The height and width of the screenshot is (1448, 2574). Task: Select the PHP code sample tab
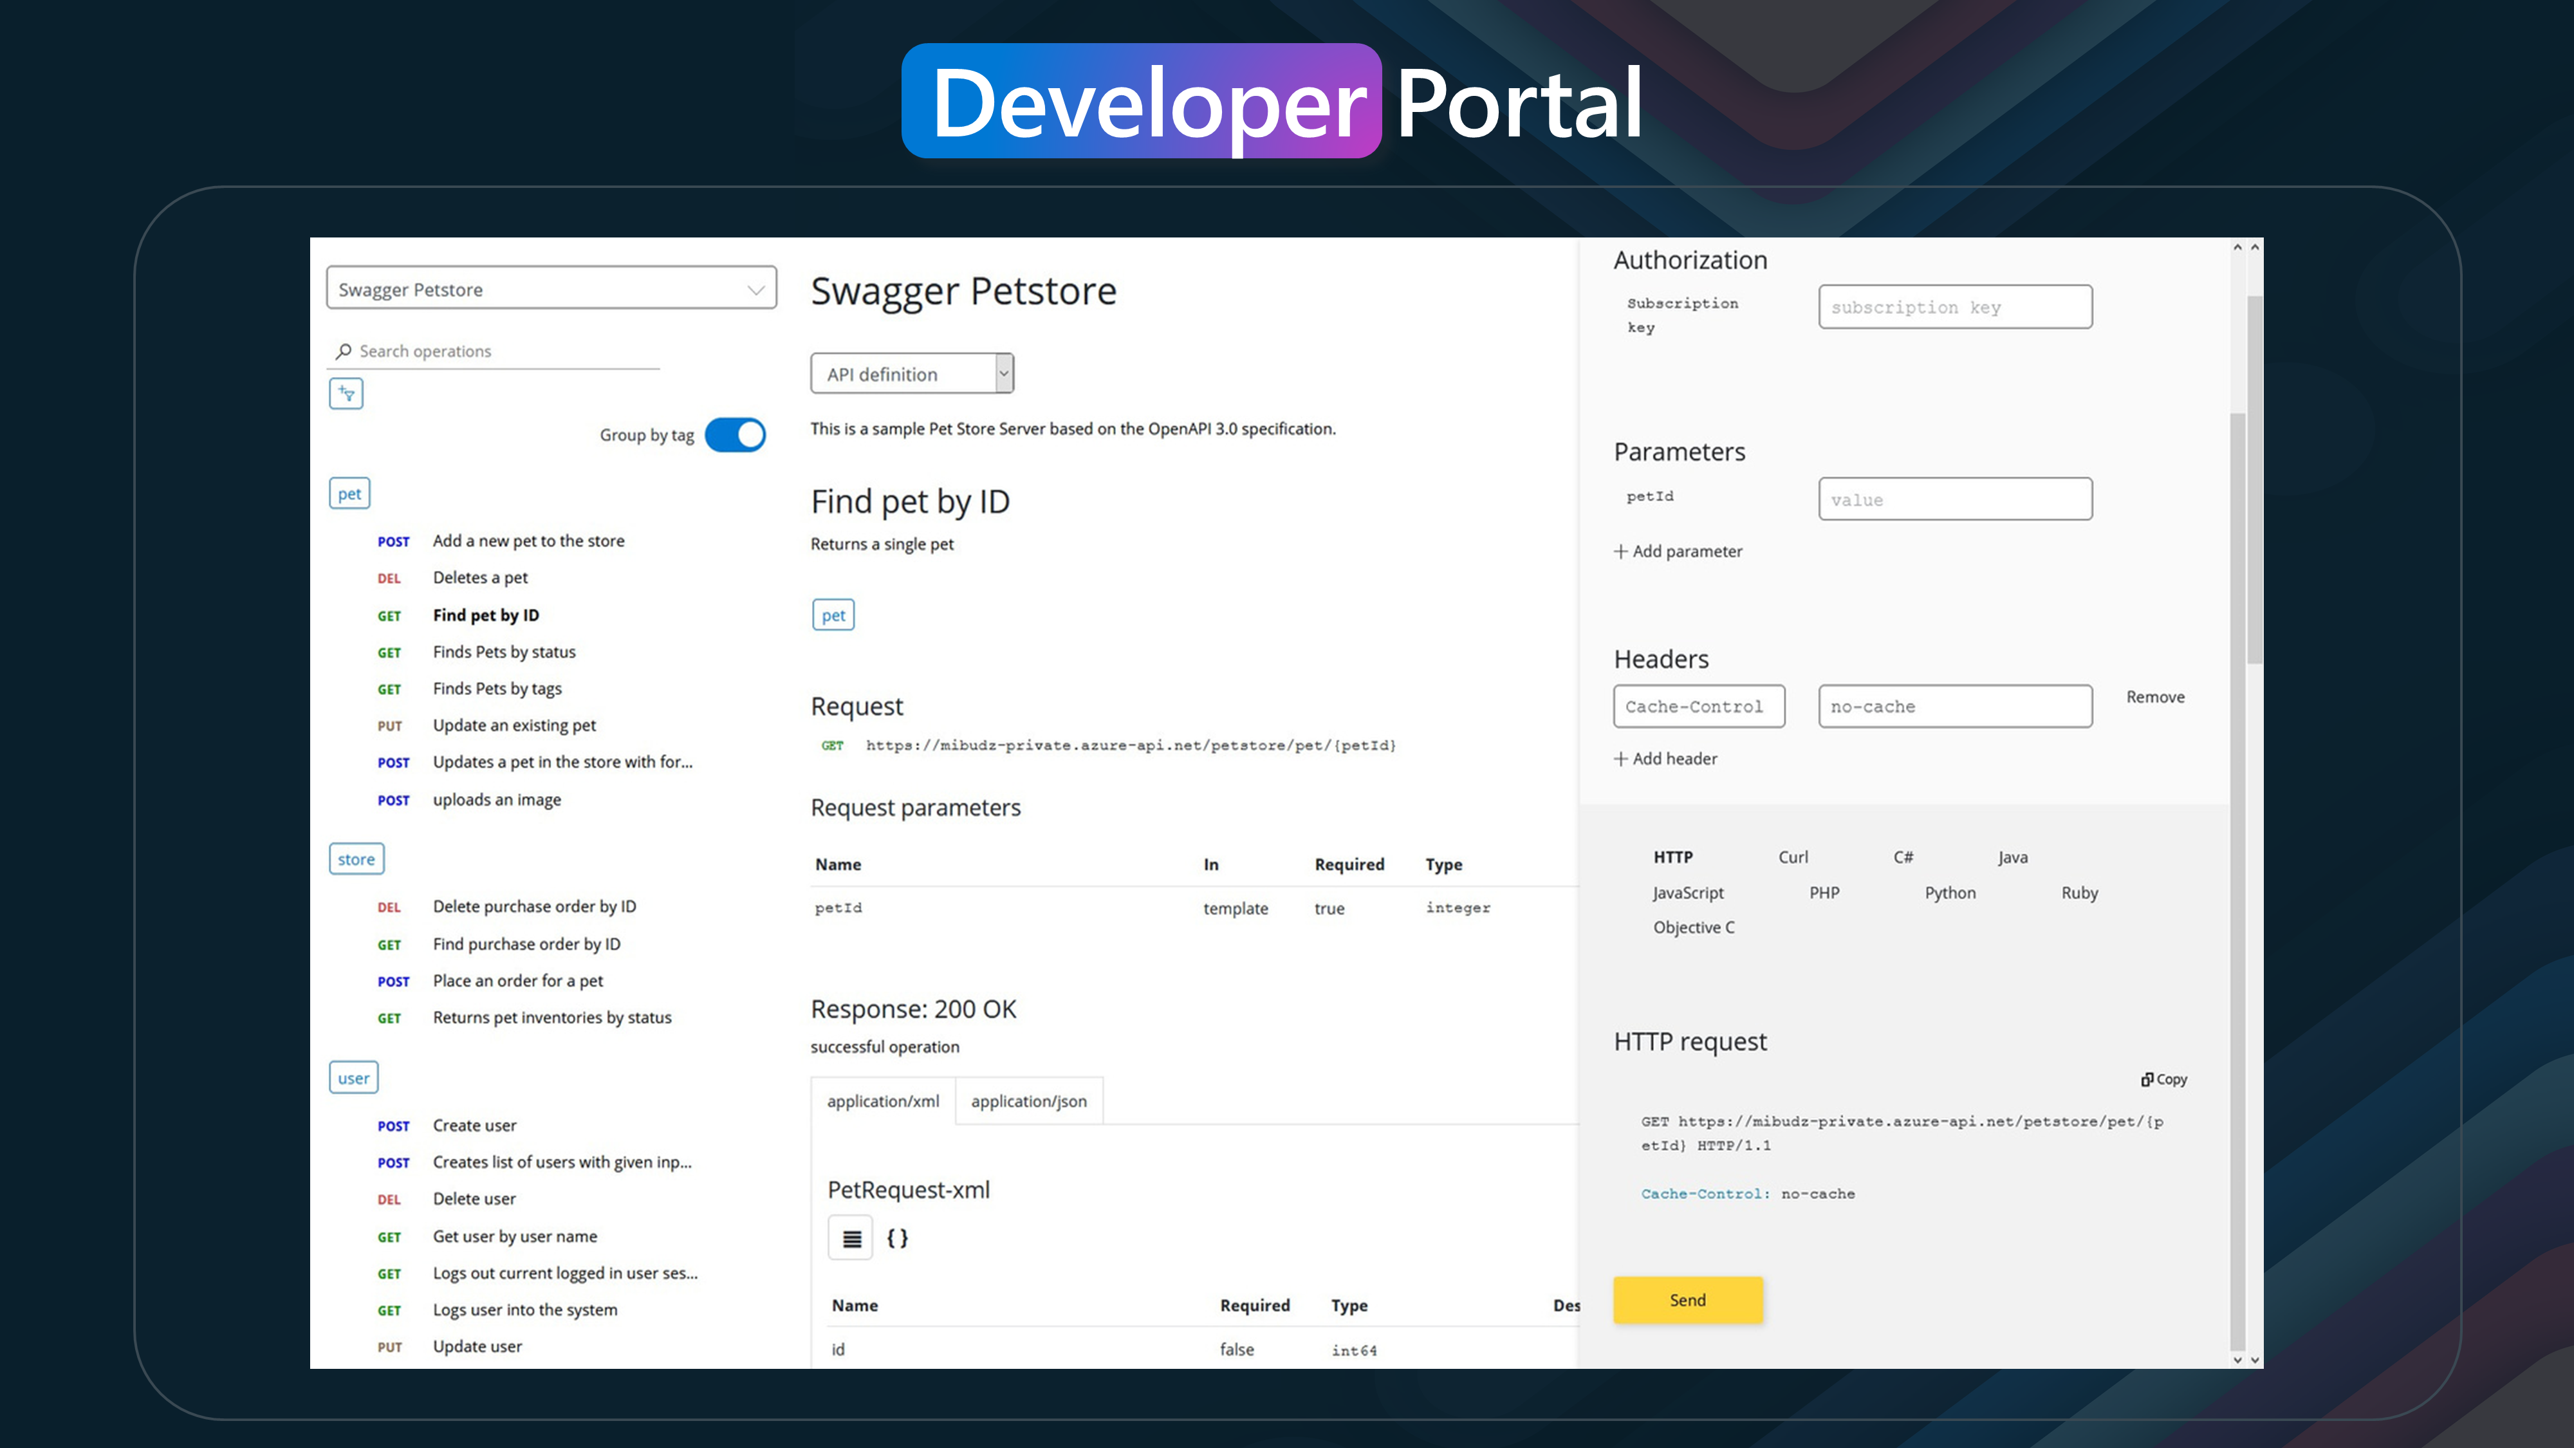coord(1824,893)
